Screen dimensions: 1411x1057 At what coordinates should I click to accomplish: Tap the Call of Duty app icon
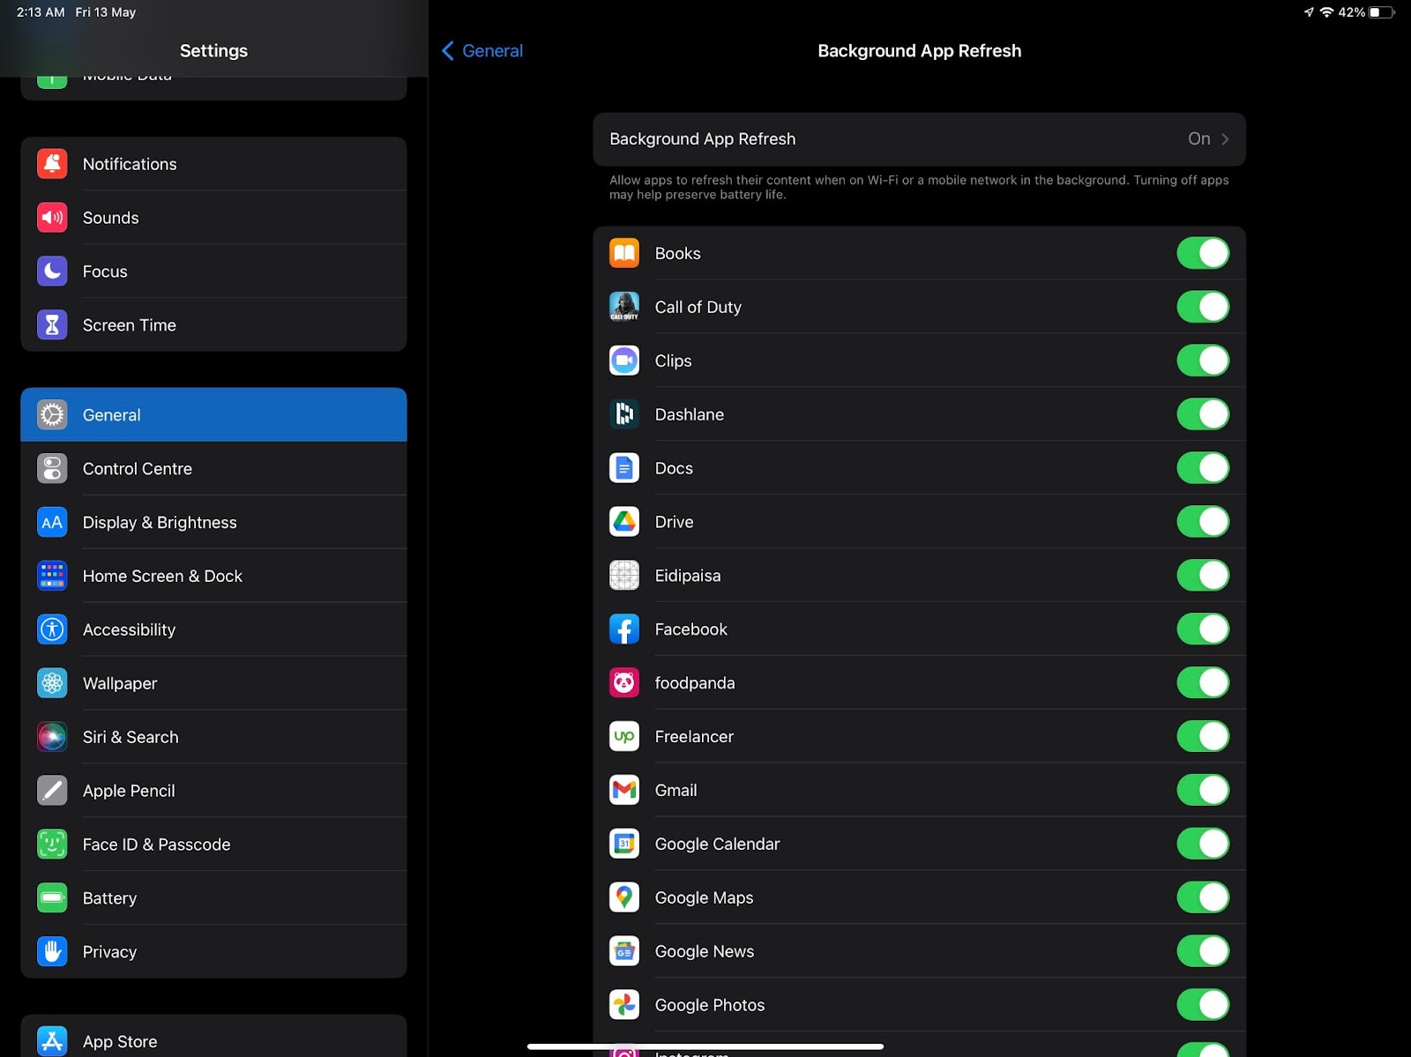624,308
